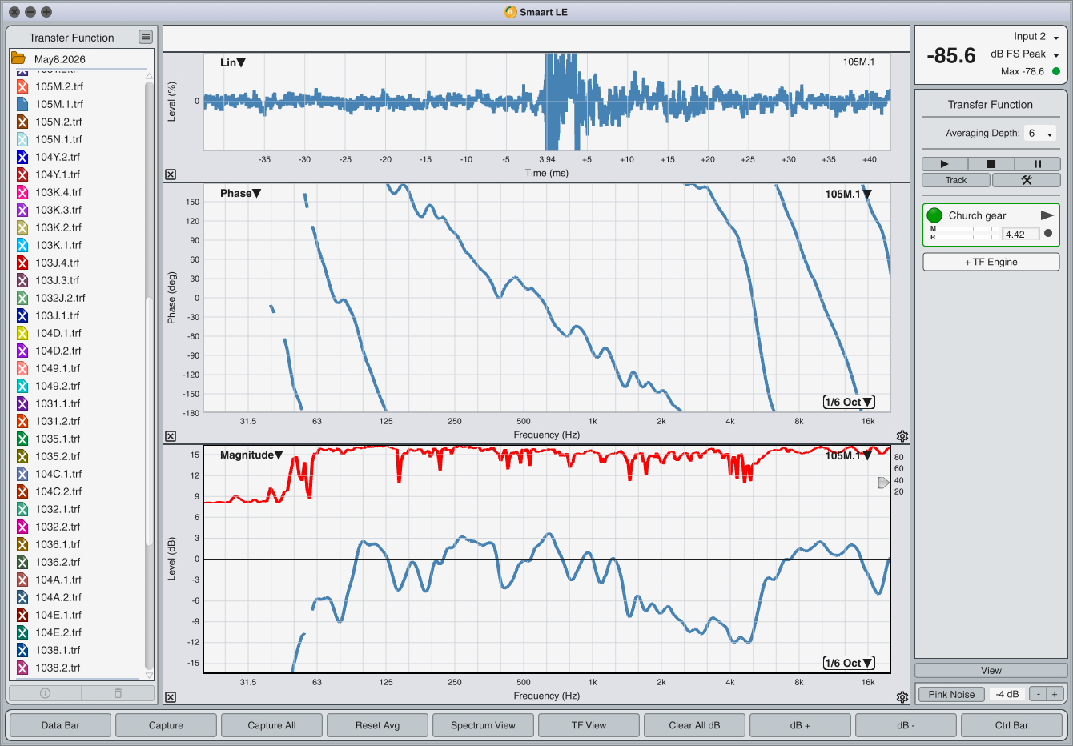Click the trace icon for 104C.1.trf
This screenshot has width=1073, height=746.
click(x=22, y=474)
